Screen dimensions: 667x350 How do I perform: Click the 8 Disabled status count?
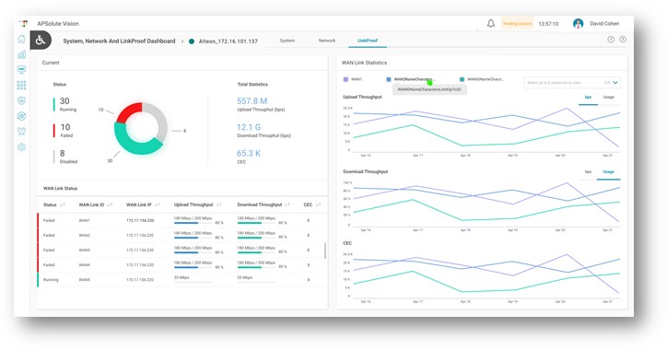pos(62,153)
